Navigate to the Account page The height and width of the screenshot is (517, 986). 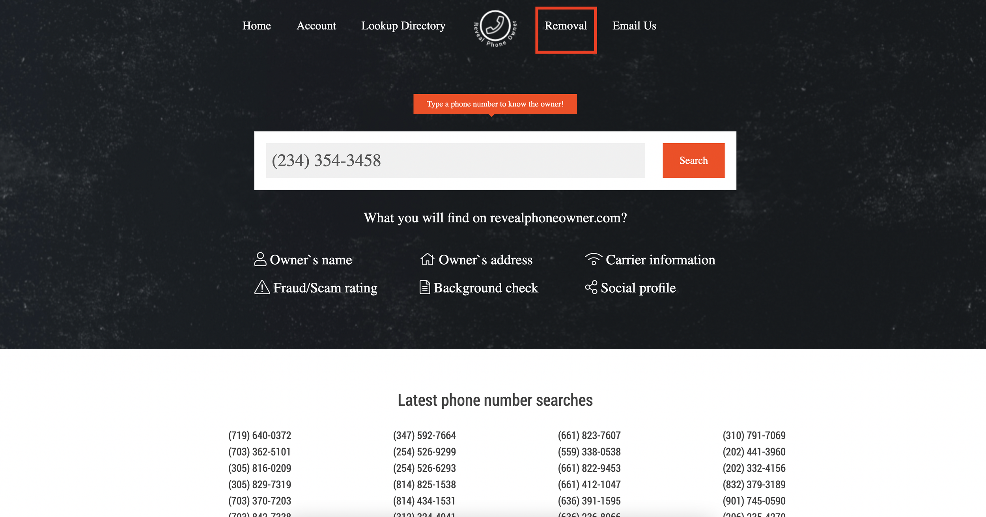point(316,26)
